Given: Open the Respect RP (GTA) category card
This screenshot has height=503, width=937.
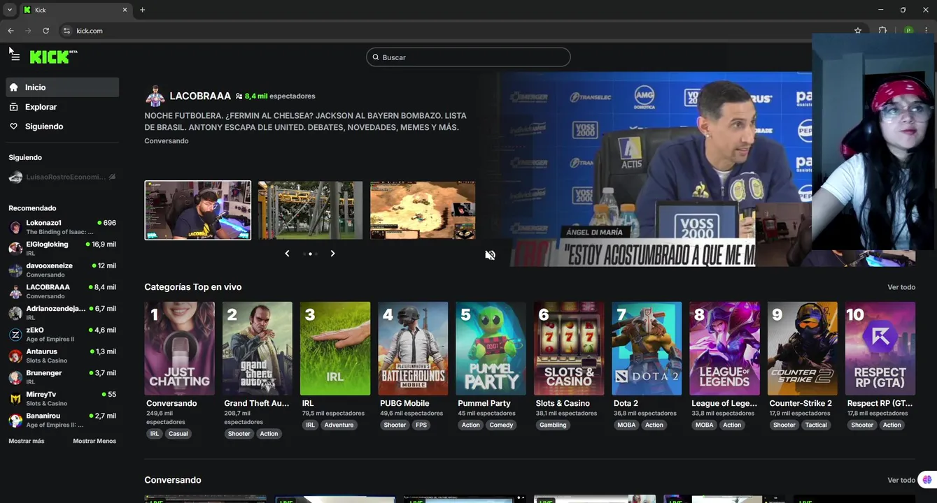Looking at the screenshot, I should coord(880,349).
